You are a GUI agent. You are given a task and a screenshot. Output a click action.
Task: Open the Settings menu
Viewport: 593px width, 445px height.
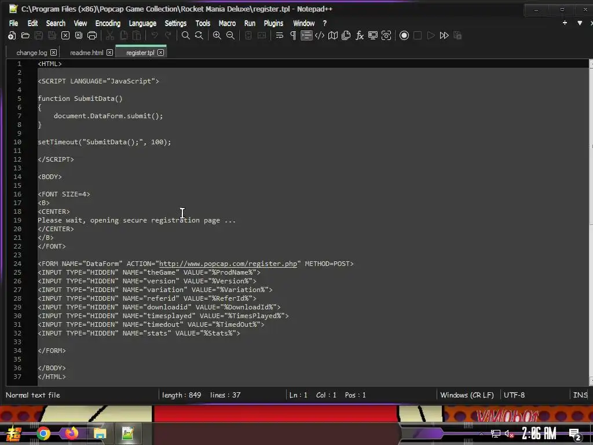[x=175, y=23]
